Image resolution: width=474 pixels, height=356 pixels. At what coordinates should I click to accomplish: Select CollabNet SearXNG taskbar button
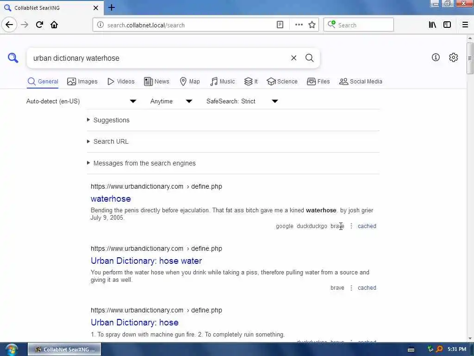pyautogui.click(x=64, y=350)
